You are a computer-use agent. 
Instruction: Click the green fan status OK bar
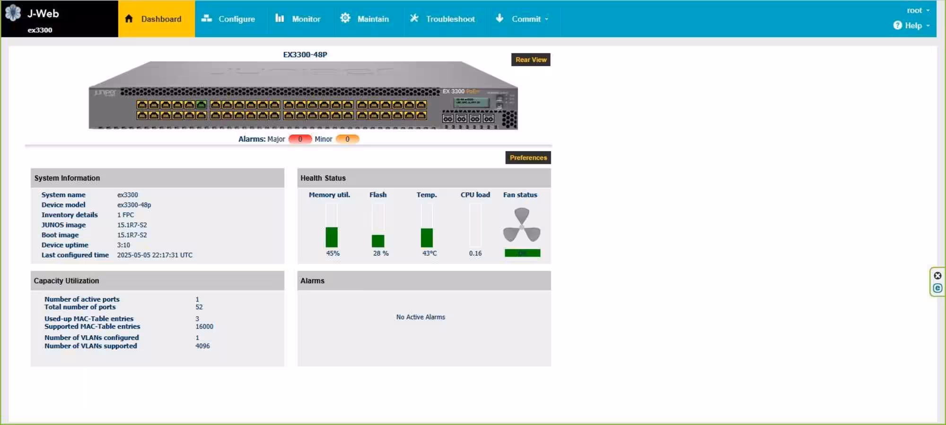(522, 253)
